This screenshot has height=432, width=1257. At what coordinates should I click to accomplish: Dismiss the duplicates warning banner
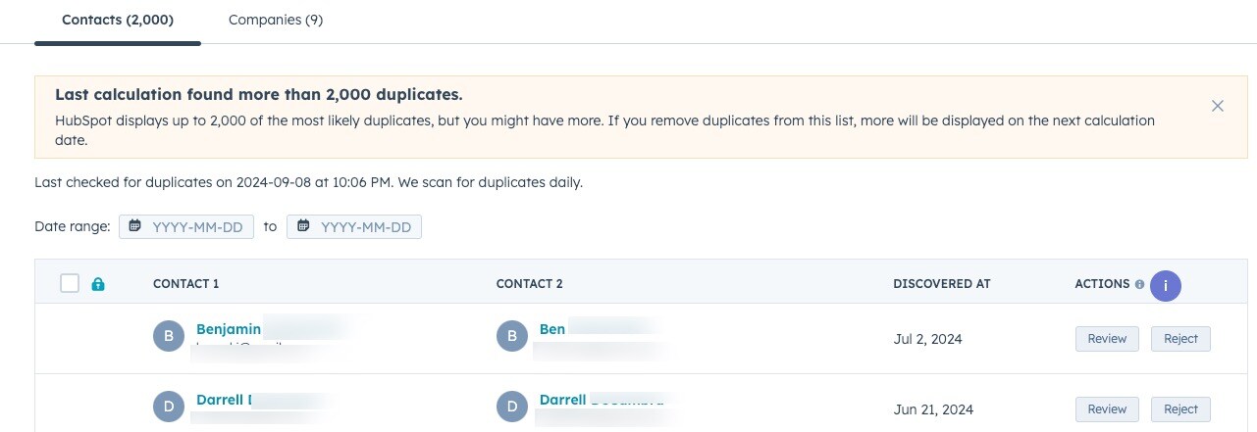point(1217,106)
